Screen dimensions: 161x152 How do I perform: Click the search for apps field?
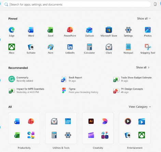coord(77,4)
